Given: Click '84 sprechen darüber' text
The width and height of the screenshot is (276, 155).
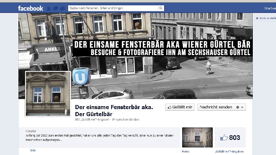Looking at the screenshot, I should [125, 119].
